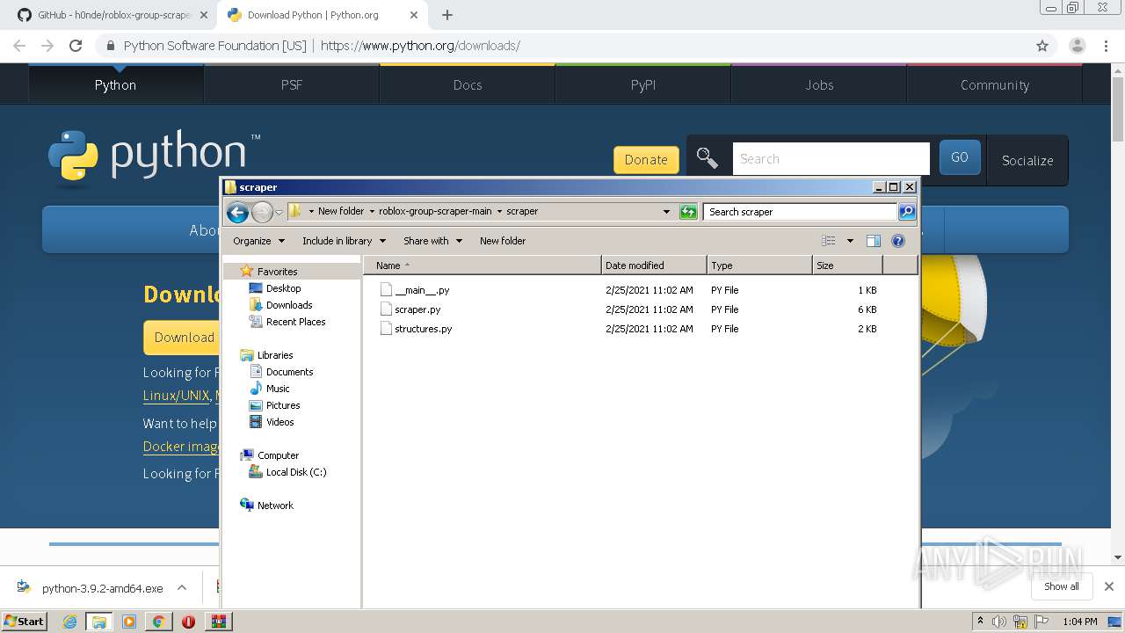Image resolution: width=1125 pixels, height=633 pixels.
Task: Open recent locations dropdown beside Explorer forward arrow
Action: (279, 212)
